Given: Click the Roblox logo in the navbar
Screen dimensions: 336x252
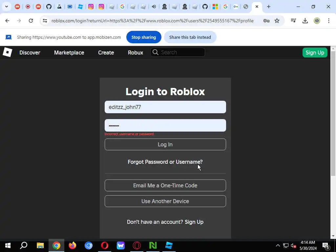Looking at the screenshot, I should 7,52.
